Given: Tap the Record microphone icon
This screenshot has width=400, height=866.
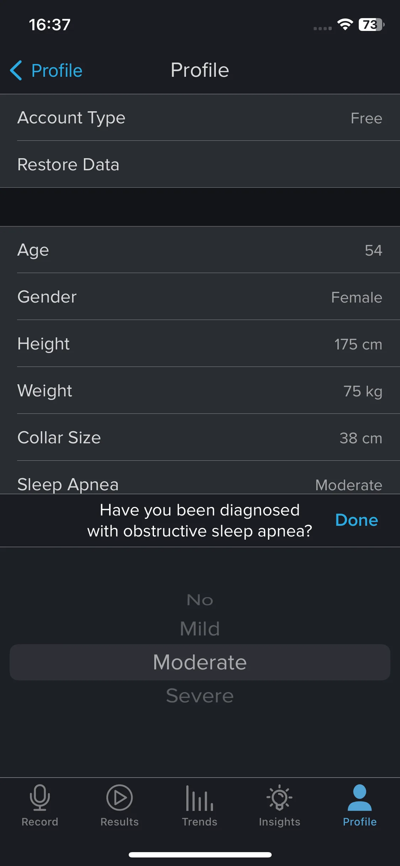Looking at the screenshot, I should [x=39, y=797].
